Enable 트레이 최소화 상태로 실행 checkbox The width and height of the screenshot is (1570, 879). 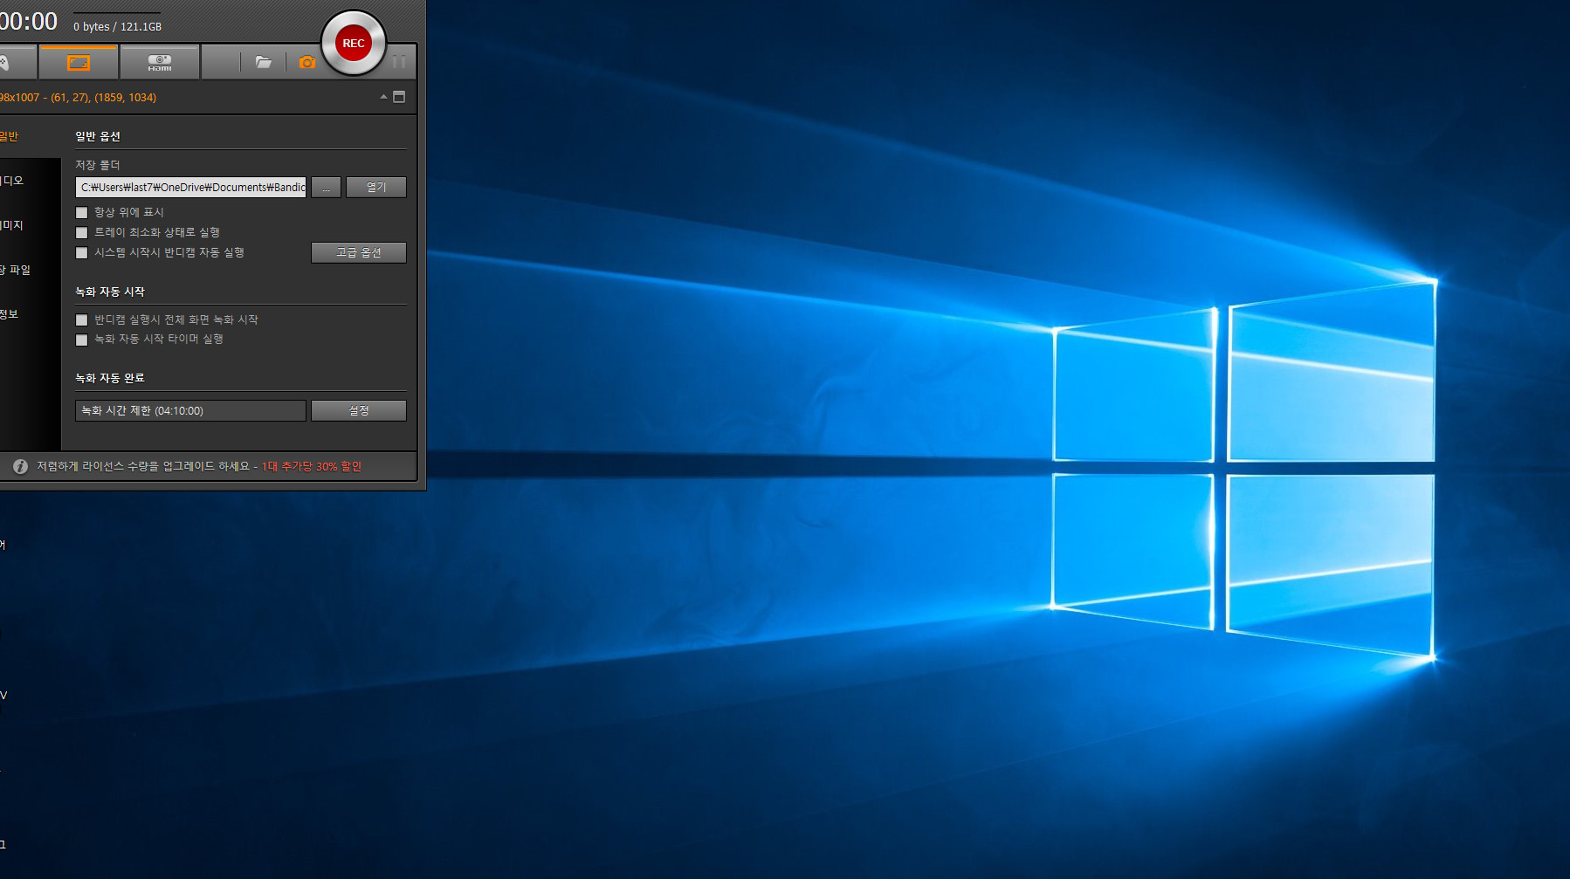point(82,232)
